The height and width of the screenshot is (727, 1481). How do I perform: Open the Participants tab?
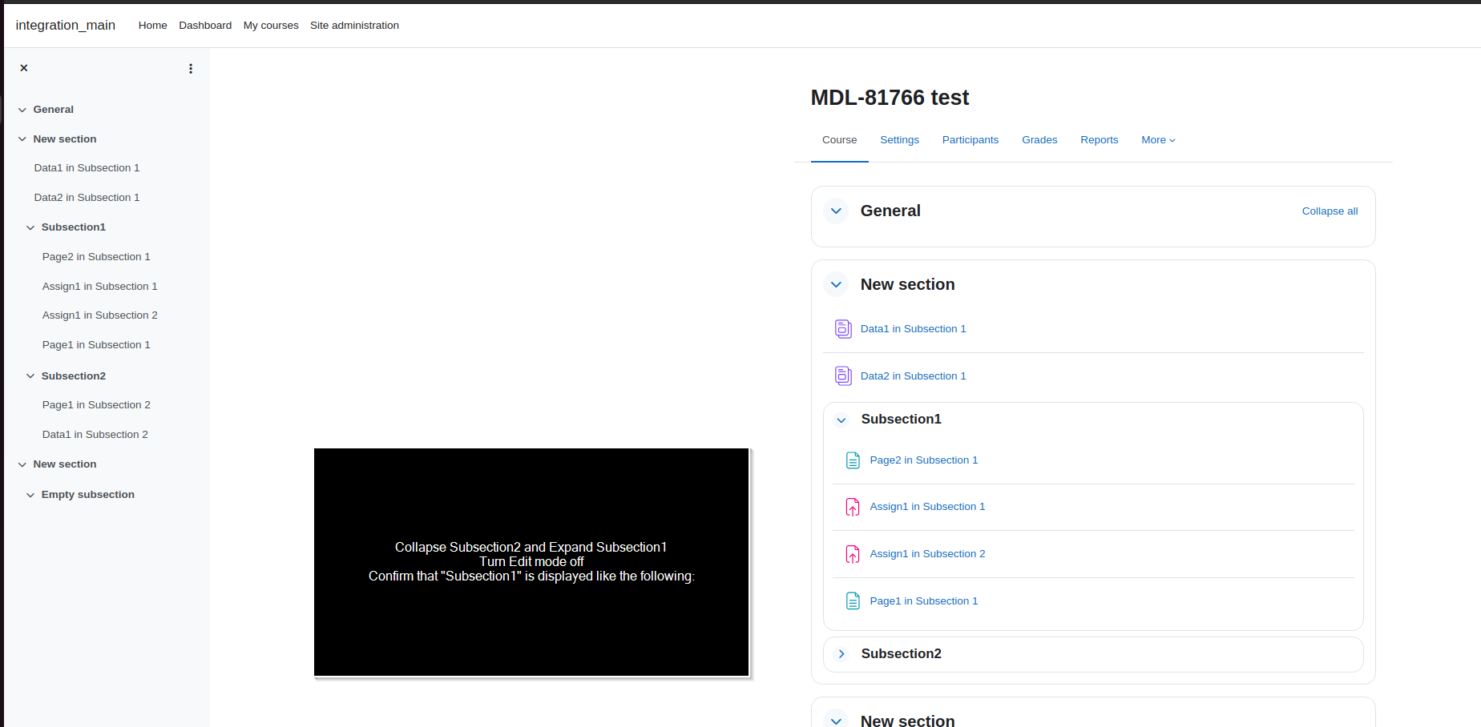click(x=971, y=140)
